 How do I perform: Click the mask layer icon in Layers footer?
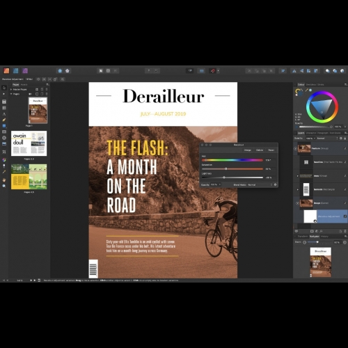coord(312,231)
